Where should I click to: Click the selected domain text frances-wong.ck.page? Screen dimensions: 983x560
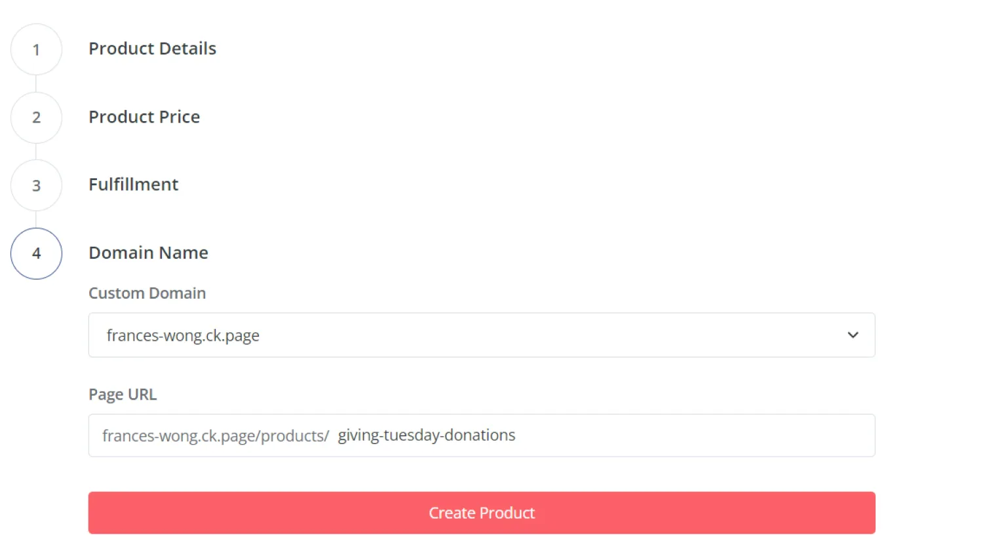[183, 335]
